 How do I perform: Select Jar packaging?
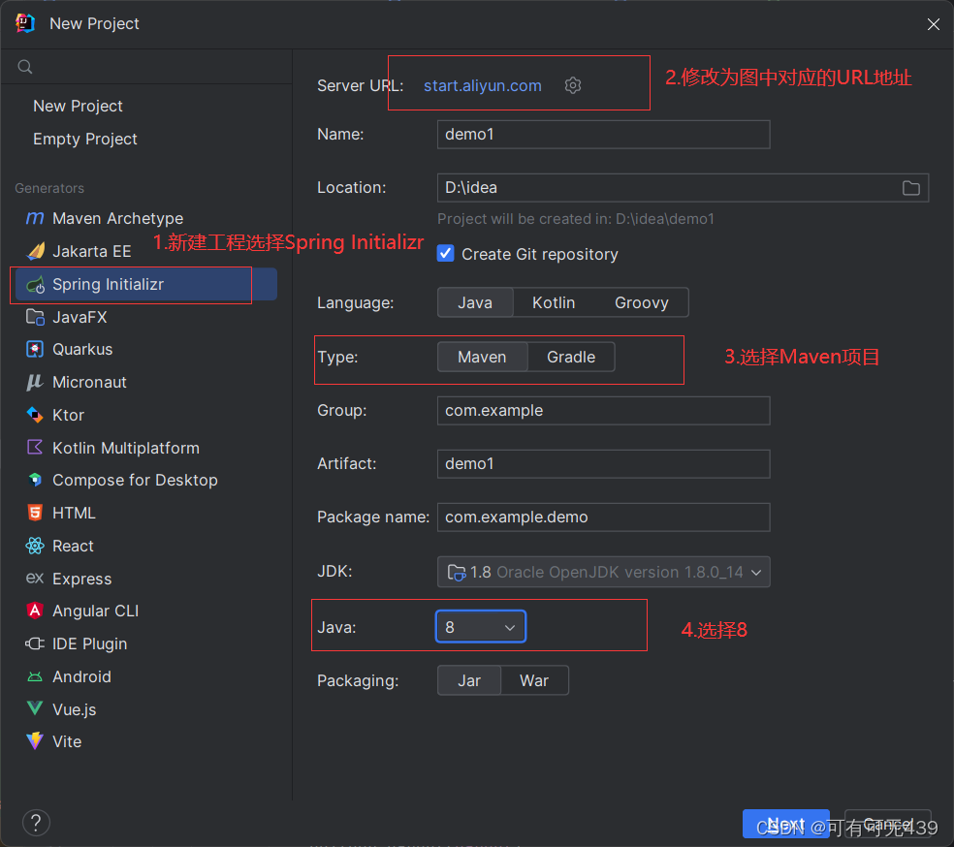click(469, 680)
